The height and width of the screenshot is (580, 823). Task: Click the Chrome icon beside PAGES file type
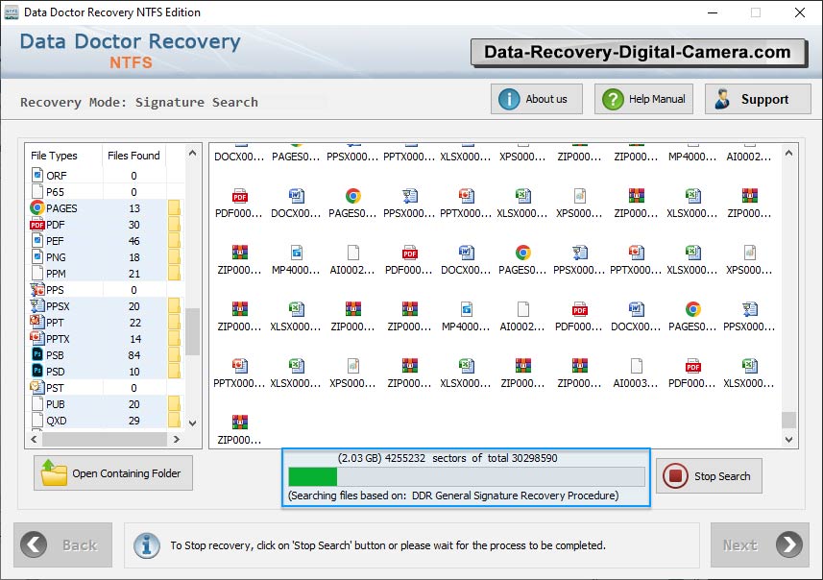pos(36,207)
